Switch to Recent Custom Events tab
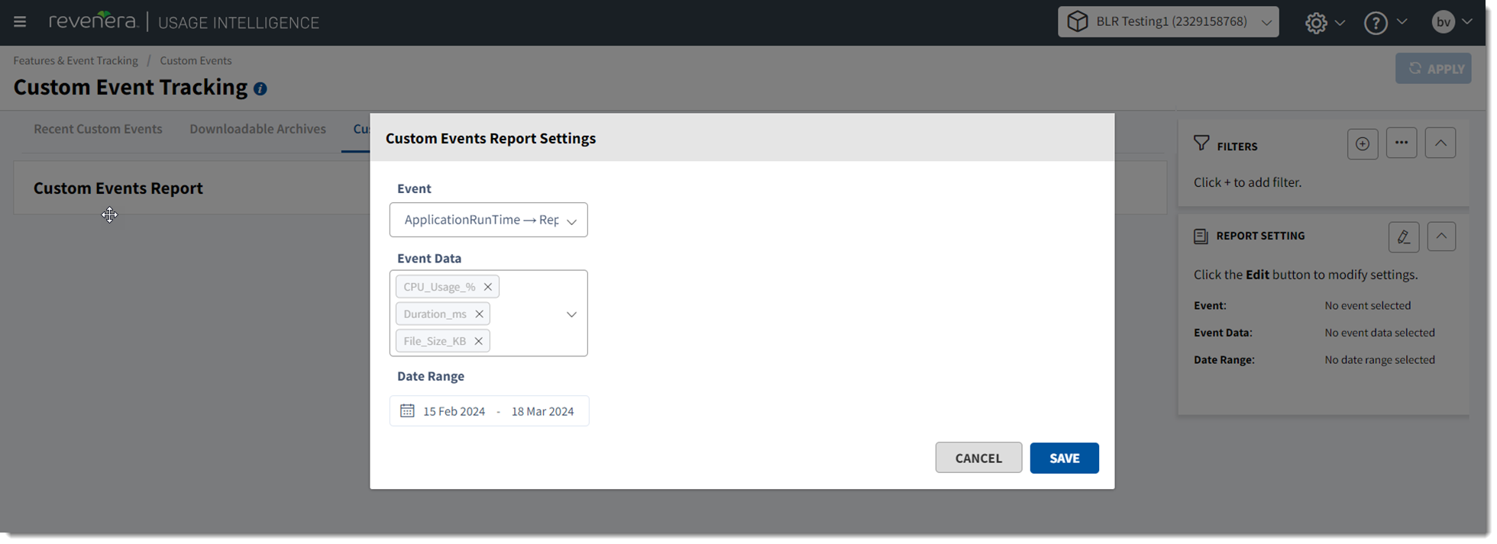This screenshot has width=1497, height=544. pos(98,129)
